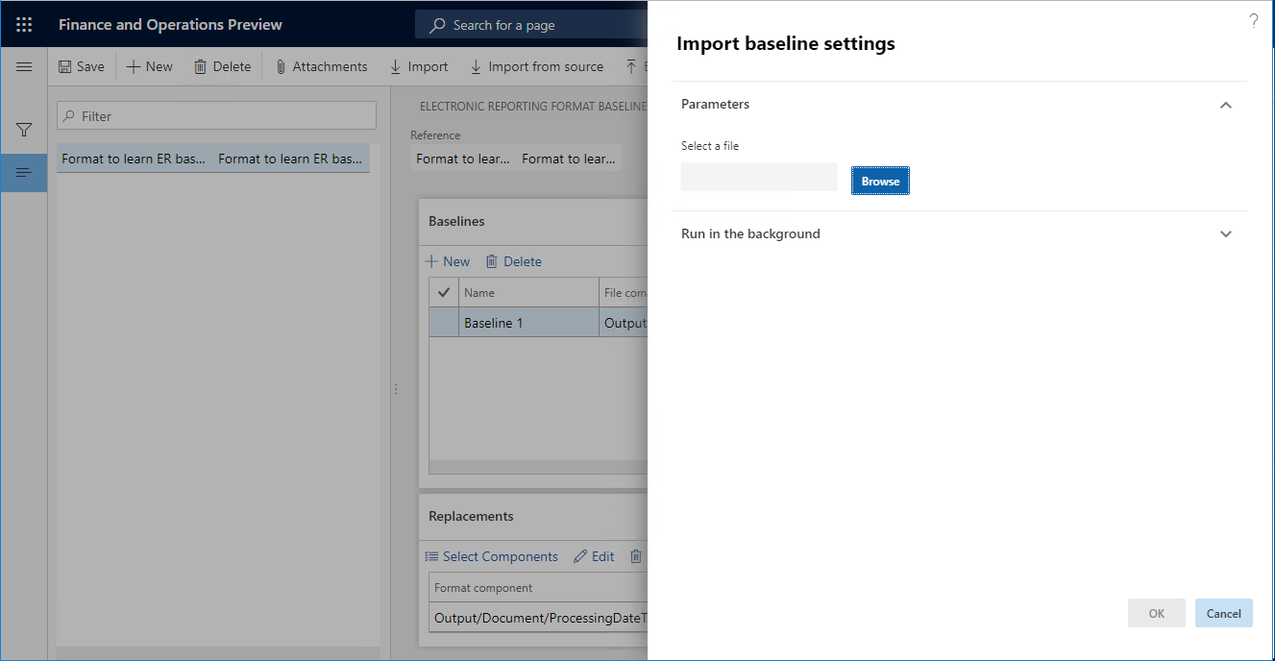Select the Format to learn ER list row
Image resolution: width=1275 pixels, height=661 pixels.
click(x=212, y=159)
